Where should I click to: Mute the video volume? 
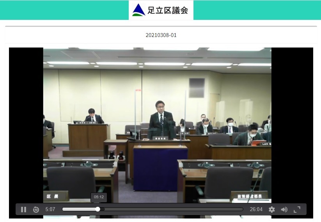284,210
